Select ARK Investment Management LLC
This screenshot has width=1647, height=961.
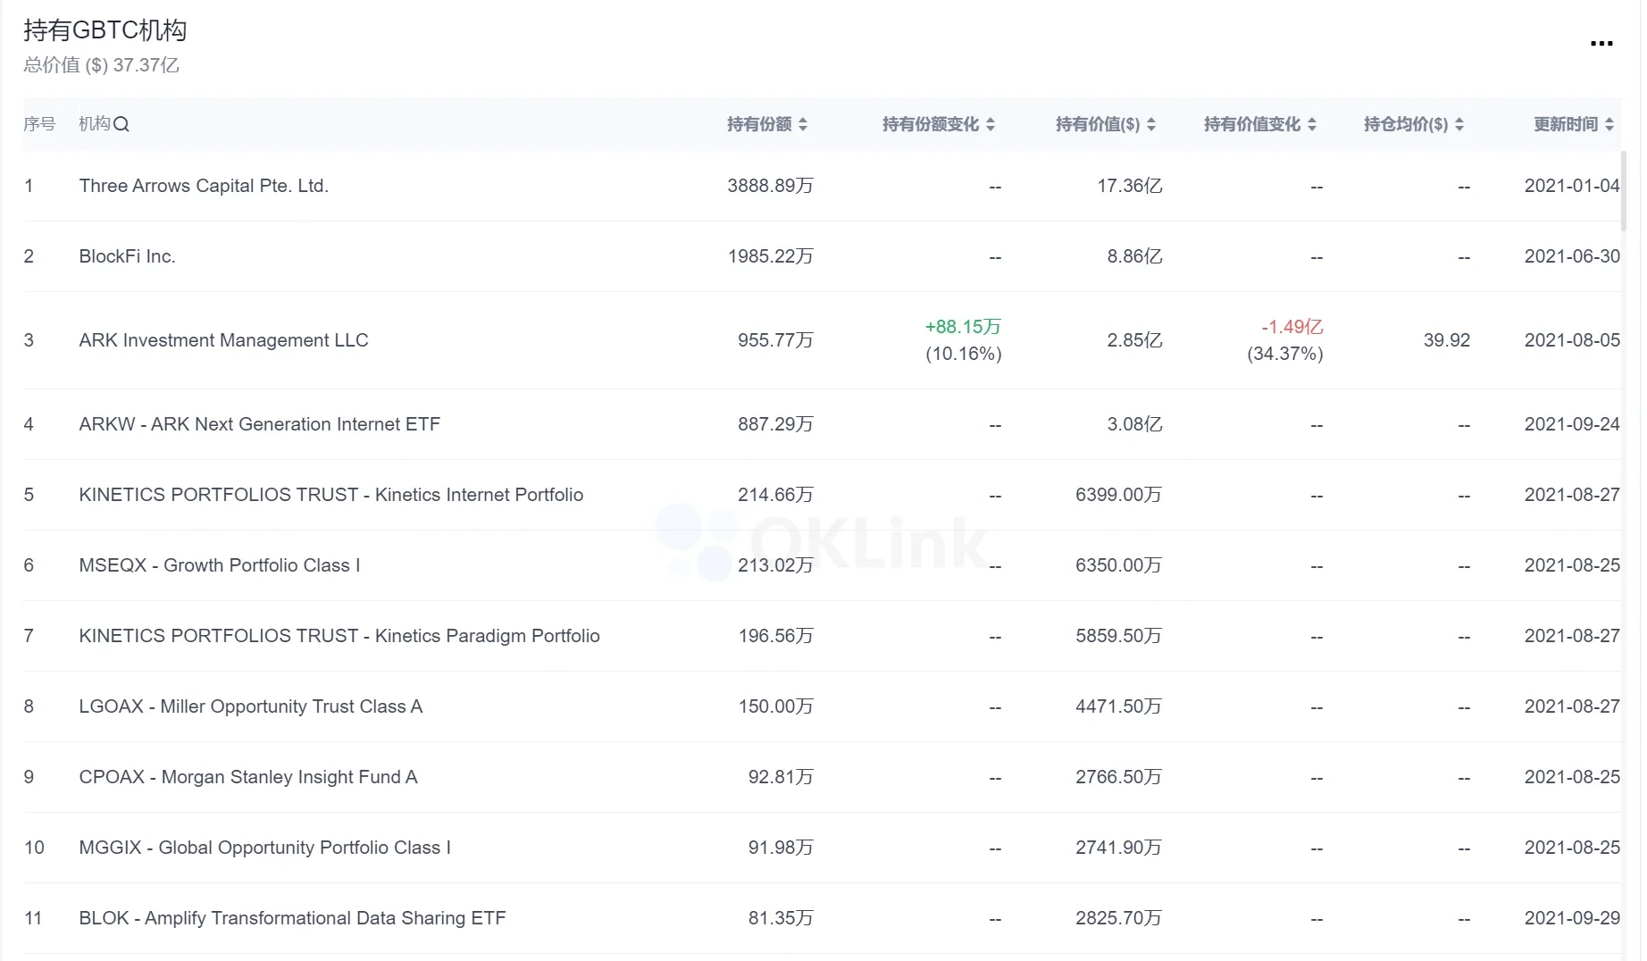click(223, 340)
